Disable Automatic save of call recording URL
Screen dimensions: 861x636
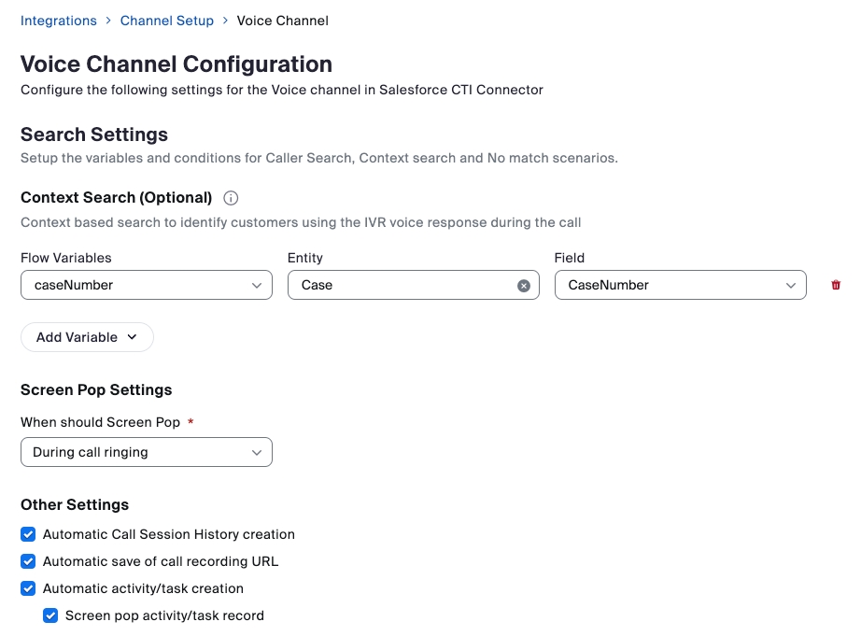tap(28, 561)
